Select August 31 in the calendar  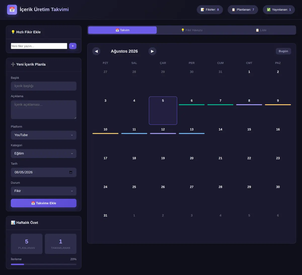click(x=105, y=225)
